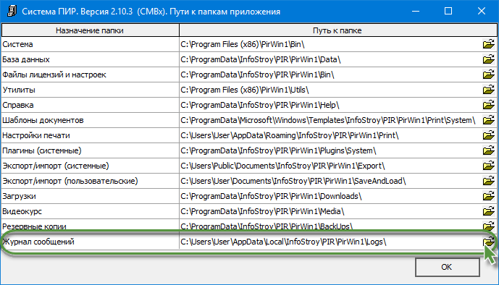Open folder icon for Плагины (системные) row
499x285 pixels.
(x=488, y=150)
